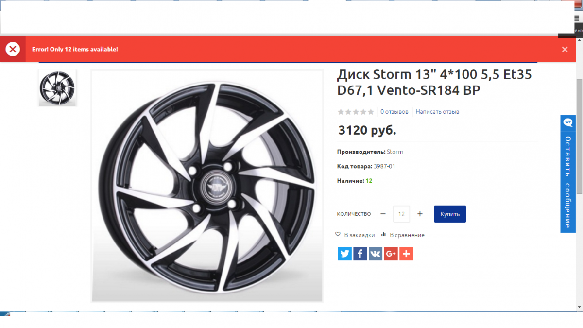Click the error X icon in alert
The width and height of the screenshot is (583, 328).
pos(13,49)
